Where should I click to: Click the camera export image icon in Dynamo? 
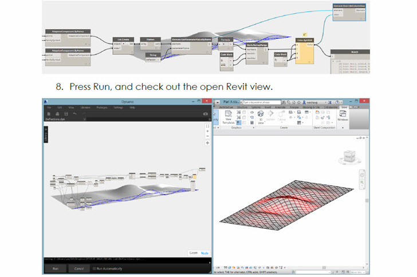pos(206,114)
